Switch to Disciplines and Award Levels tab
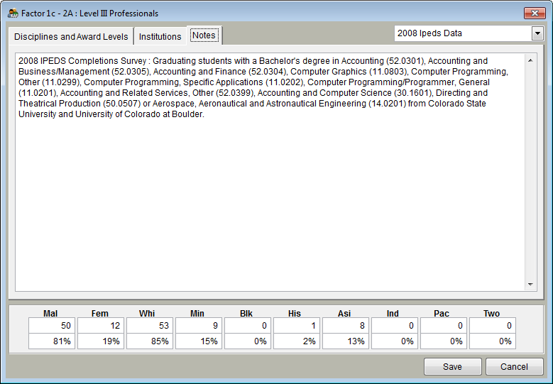 pyautogui.click(x=71, y=37)
